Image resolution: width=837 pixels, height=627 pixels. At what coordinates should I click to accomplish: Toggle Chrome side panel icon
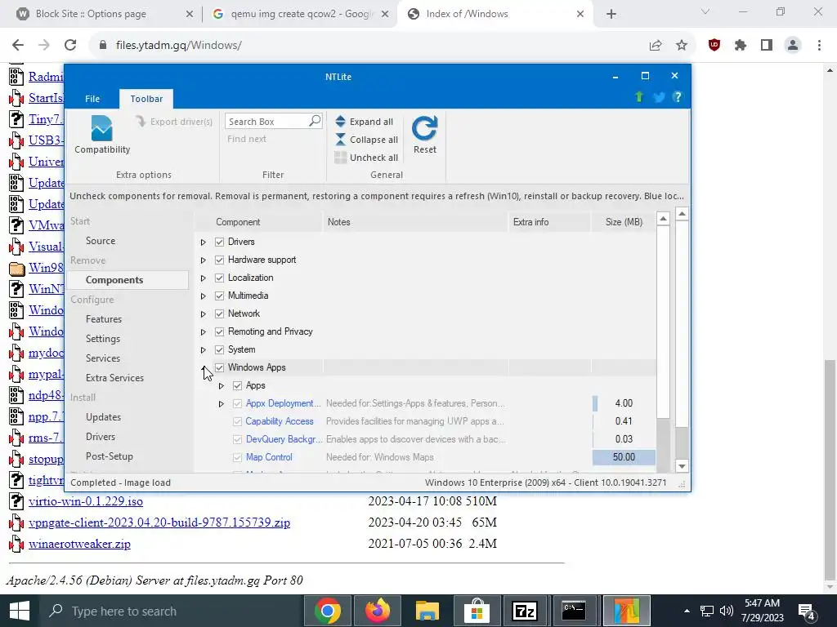(767, 46)
